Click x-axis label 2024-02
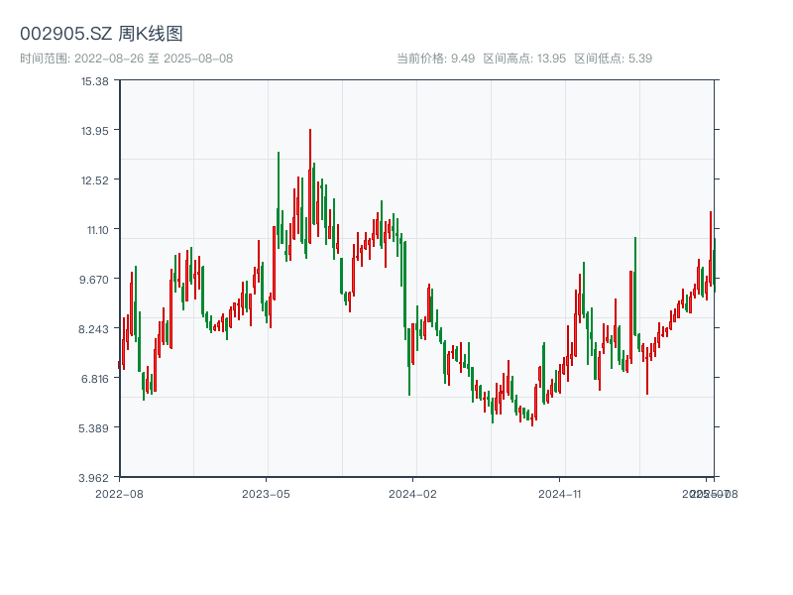This screenshot has width=793, height=595. click(412, 494)
